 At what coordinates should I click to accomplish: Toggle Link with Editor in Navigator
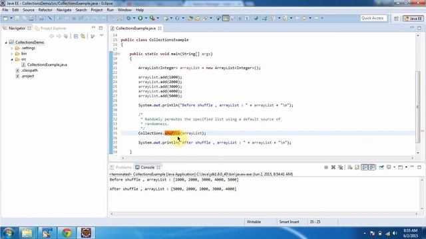[x=83, y=37]
